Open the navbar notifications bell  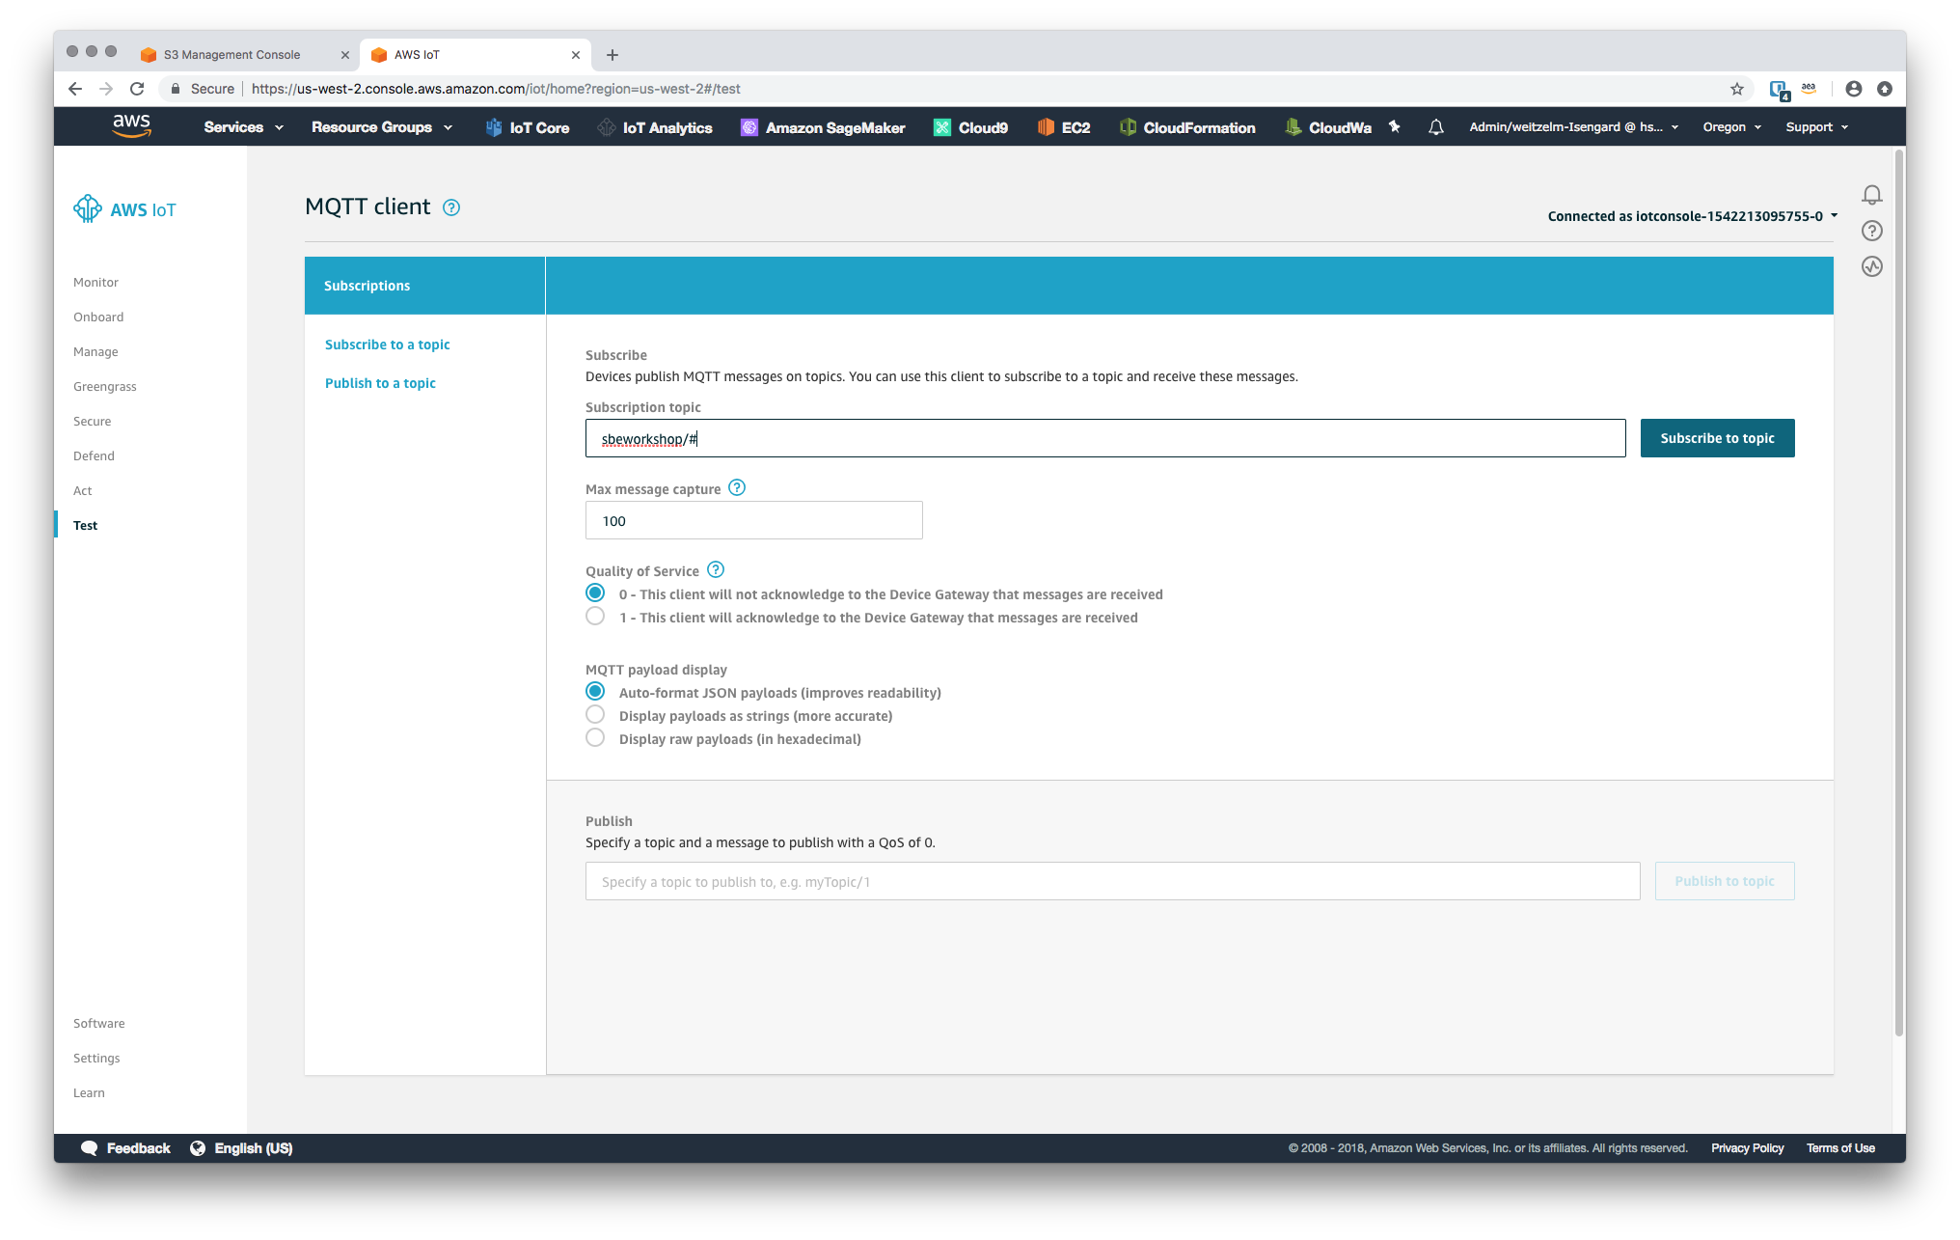coord(1436,126)
